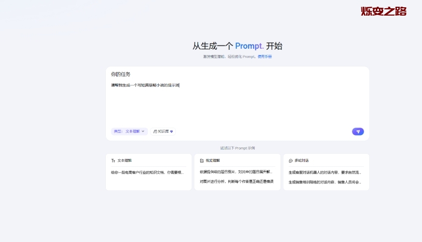The height and width of the screenshot is (242, 422).
Task: Select the 生成销售培训陪练 example prompt
Action: click(x=325, y=182)
